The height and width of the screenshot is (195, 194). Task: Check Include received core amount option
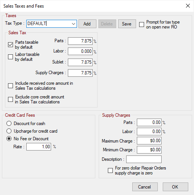coord(10,86)
